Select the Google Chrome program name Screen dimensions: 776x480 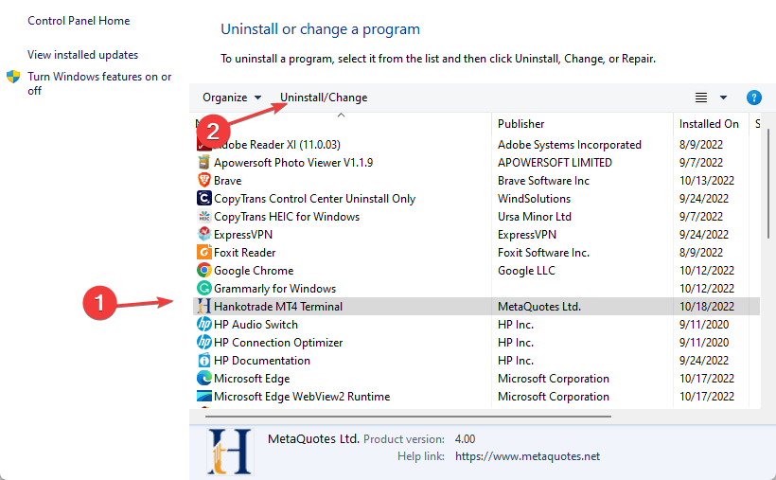coord(254,271)
